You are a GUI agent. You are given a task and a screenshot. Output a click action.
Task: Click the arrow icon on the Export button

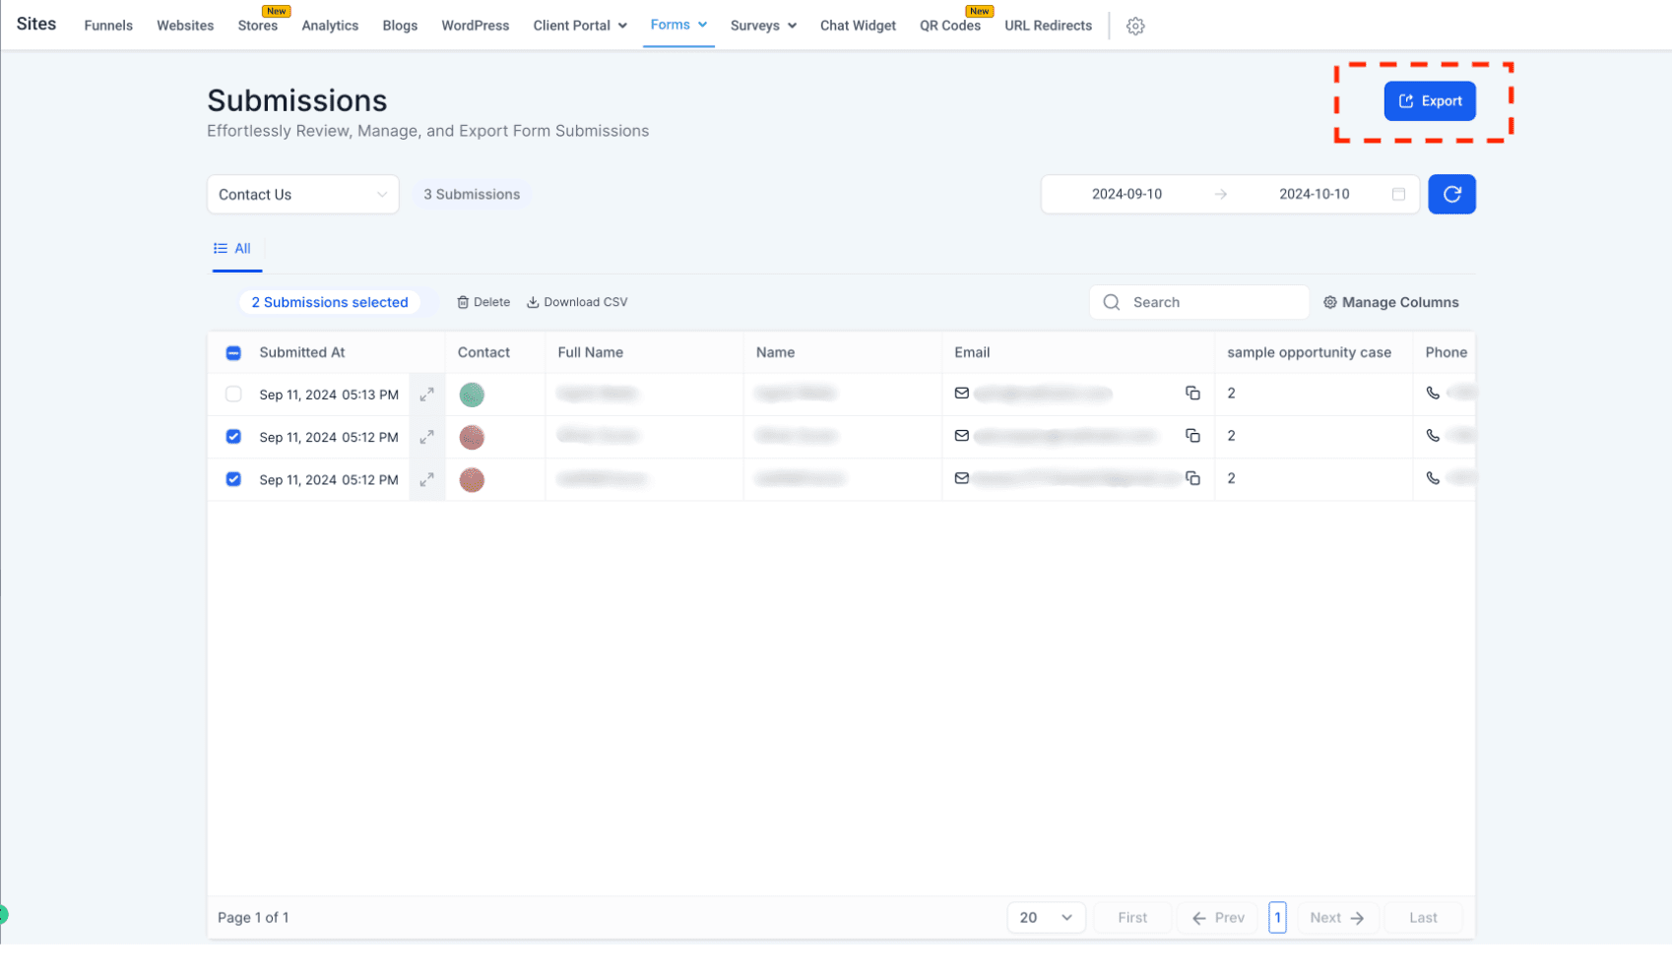click(1406, 100)
